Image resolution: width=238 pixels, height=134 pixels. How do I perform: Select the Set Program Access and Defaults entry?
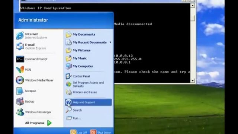89,84
